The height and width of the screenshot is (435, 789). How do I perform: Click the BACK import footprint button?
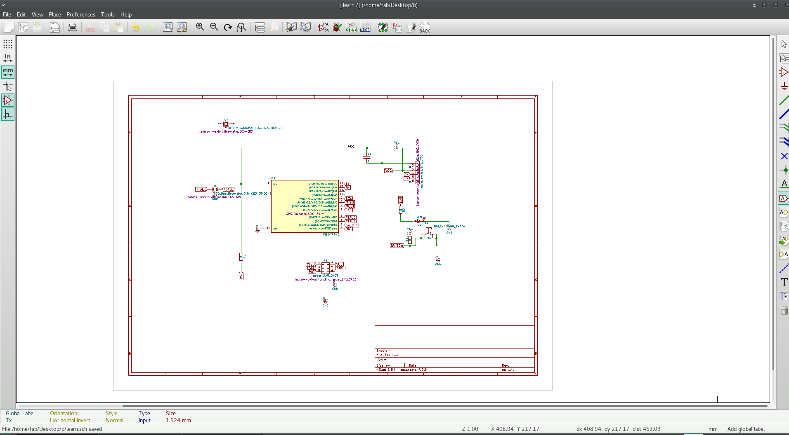[425, 28]
